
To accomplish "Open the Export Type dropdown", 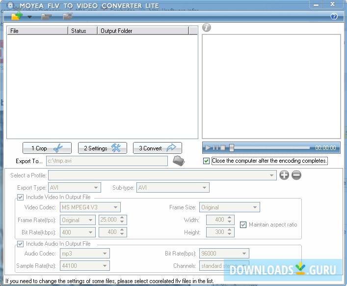I will point(75,188).
